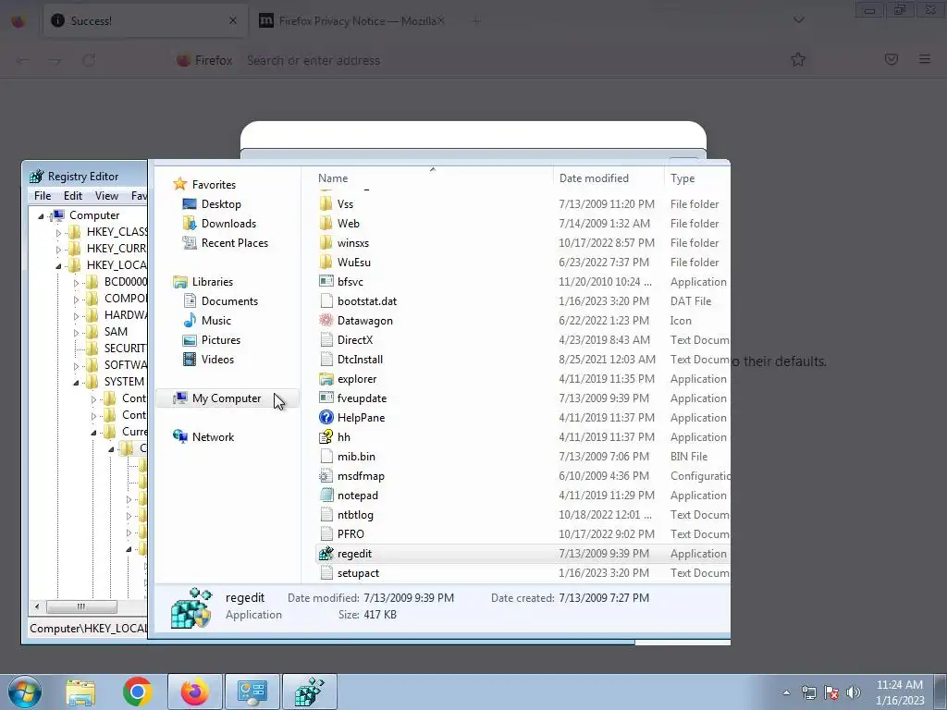Switch to the Success! Firefox tab
Viewport: 947px width, 710px height.
pos(145,20)
